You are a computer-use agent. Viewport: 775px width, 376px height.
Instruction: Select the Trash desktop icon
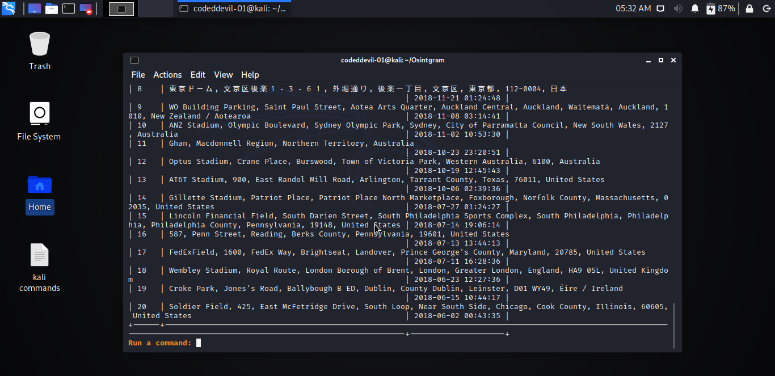(40, 51)
